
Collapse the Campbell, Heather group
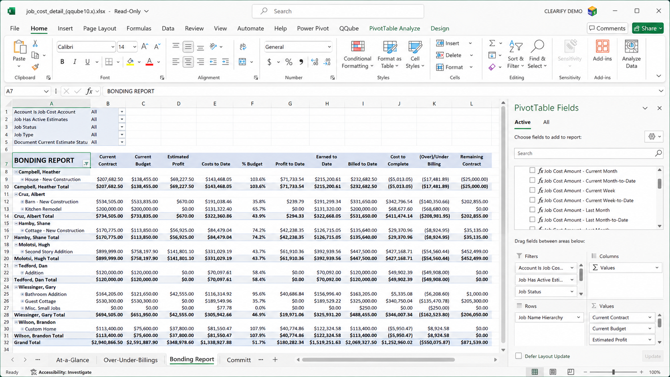tap(16, 172)
